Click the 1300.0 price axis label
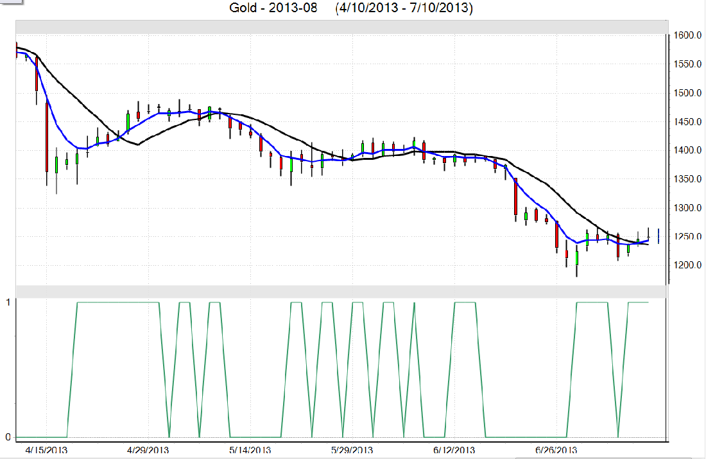The height and width of the screenshot is (459, 706). pyautogui.click(x=686, y=208)
